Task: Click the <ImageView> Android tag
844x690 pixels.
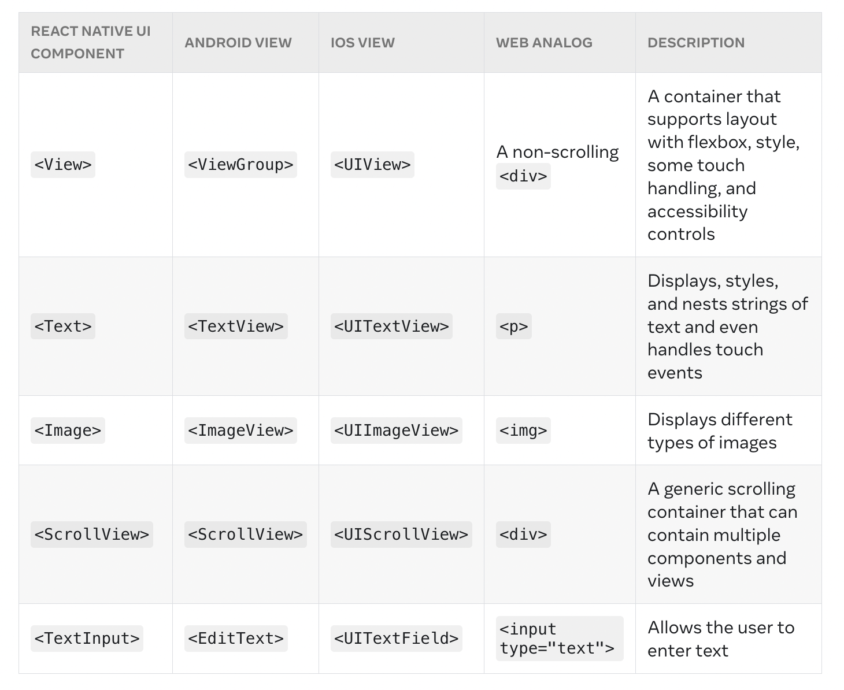Action: (240, 431)
